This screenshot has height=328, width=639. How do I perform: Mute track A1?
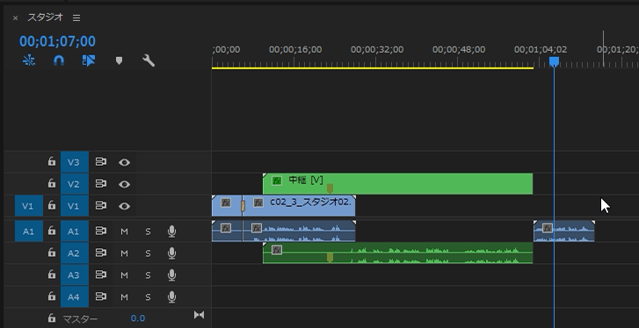124,232
